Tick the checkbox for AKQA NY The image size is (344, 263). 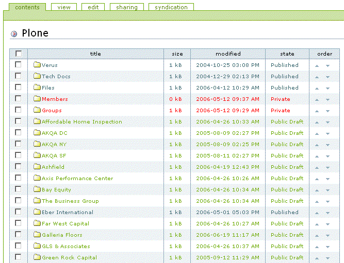(x=19, y=144)
